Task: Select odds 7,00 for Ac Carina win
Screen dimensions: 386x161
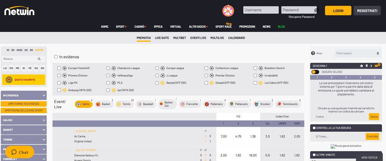Action: coord(224,136)
